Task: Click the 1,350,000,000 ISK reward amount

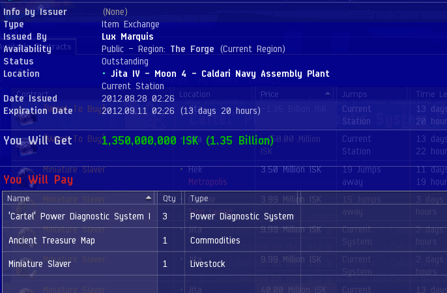Action: click(x=187, y=141)
